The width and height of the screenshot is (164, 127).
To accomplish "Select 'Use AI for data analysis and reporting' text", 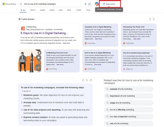I will (x=42, y=110).
